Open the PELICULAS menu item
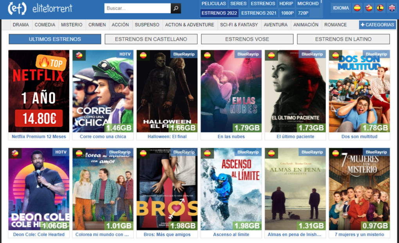The height and width of the screenshot is (243, 399). (214, 3)
